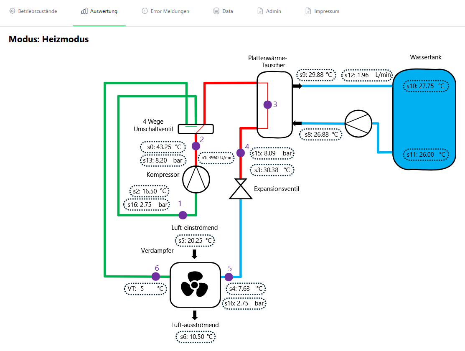The width and height of the screenshot is (465, 351).
Task: Click the database icon beside Data
Action: click(216, 11)
